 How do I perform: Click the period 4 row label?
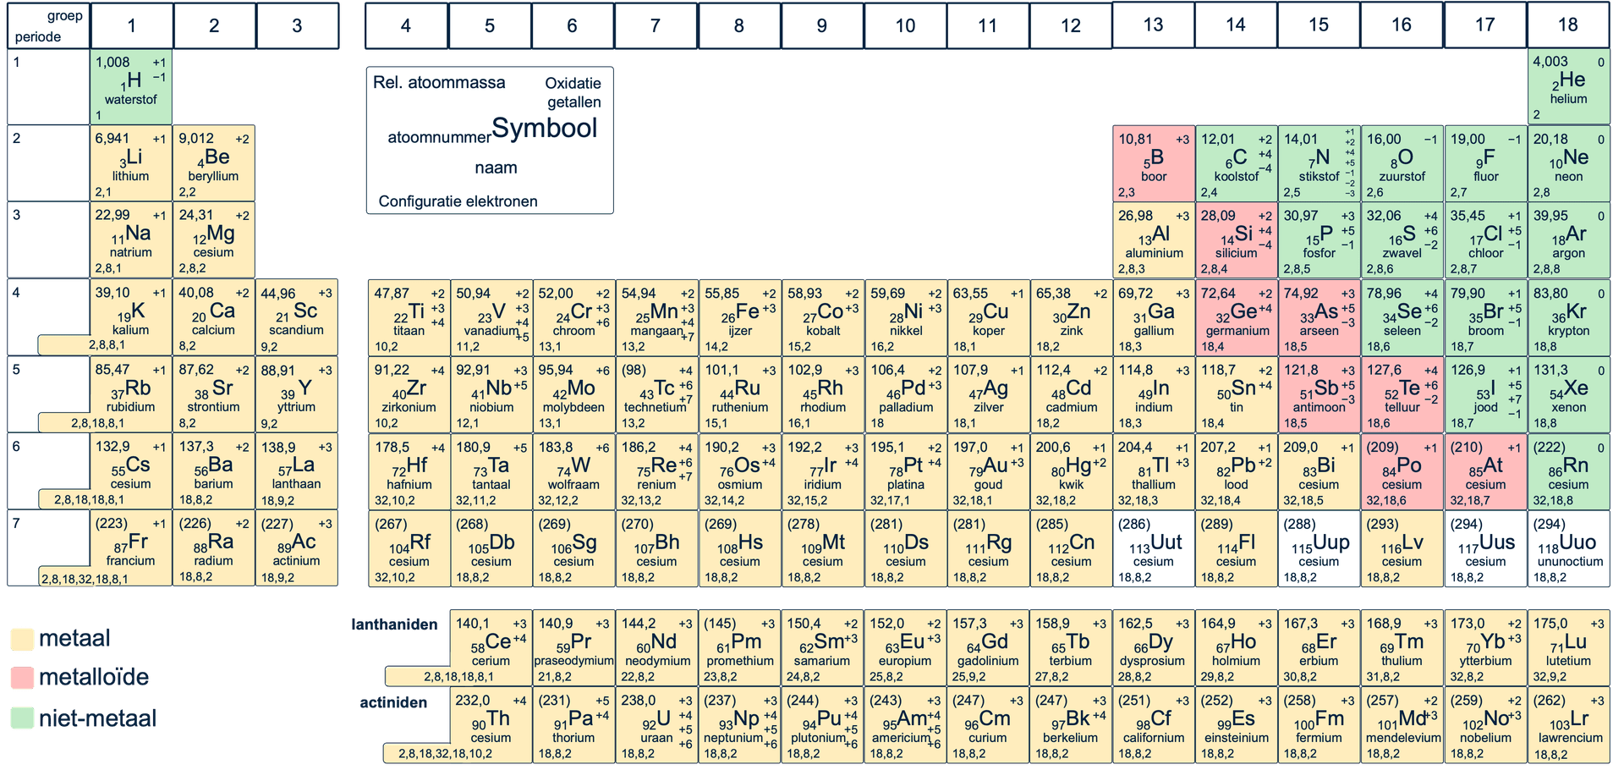click(17, 293)
